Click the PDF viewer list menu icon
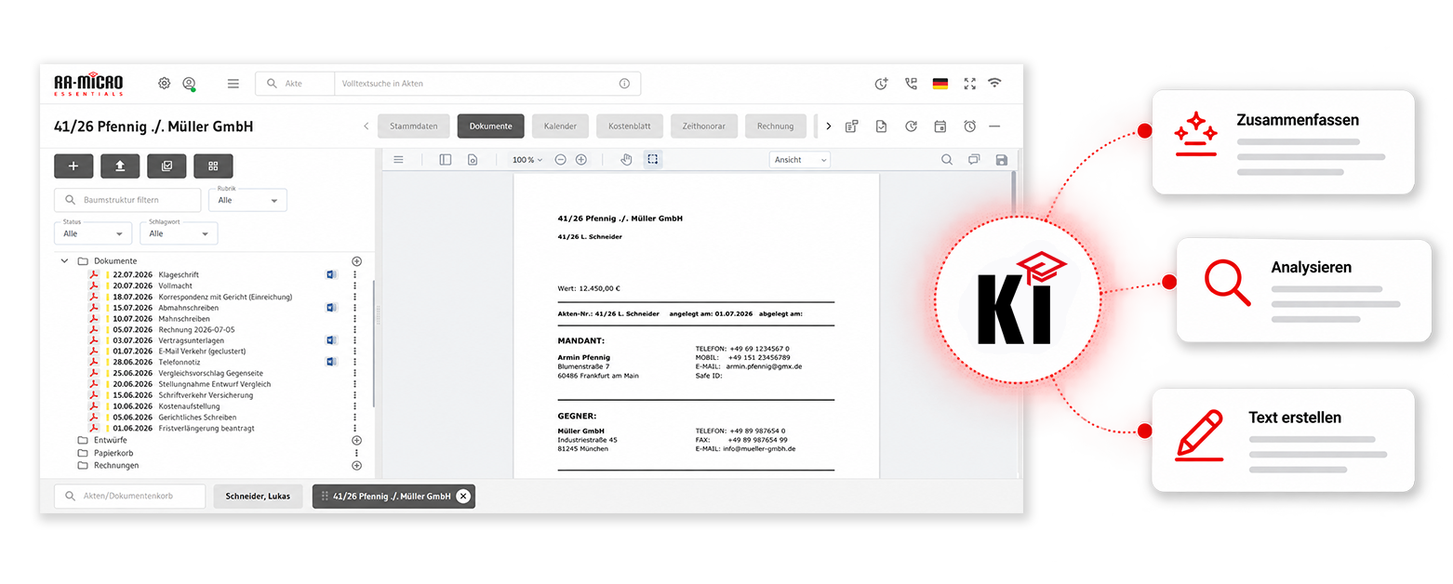This screenshot has width=1453, height=584. coord(398,160)
